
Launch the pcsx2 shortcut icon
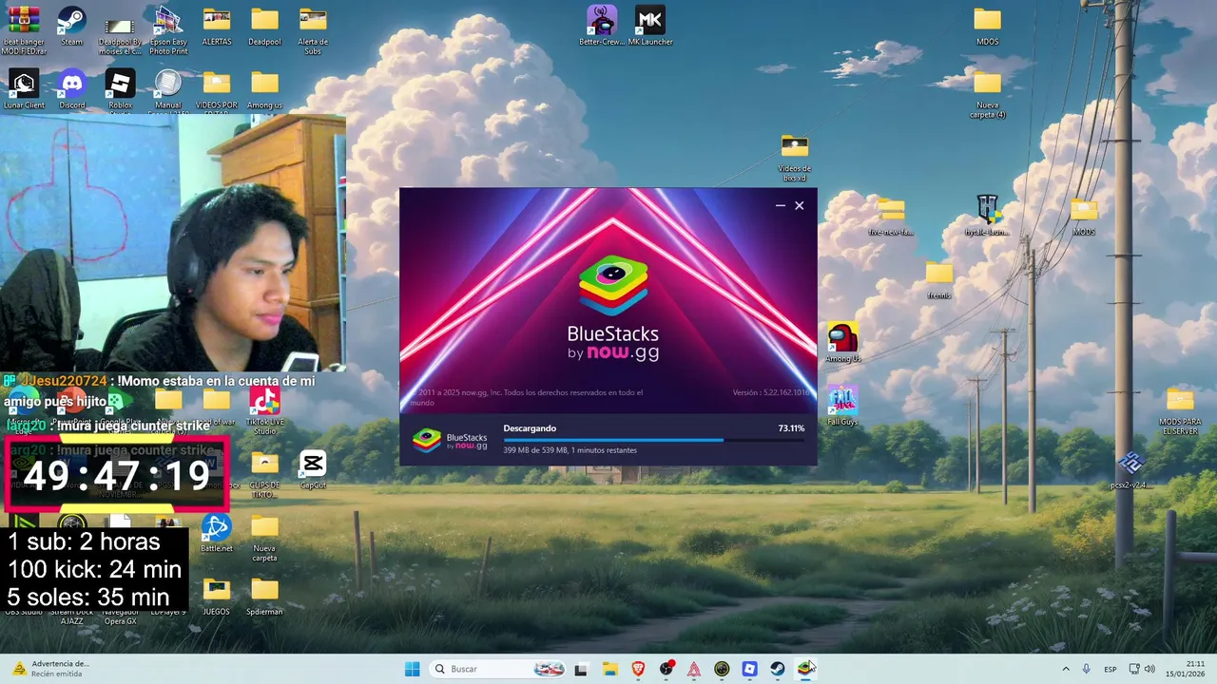click(x=1130, y=470)
